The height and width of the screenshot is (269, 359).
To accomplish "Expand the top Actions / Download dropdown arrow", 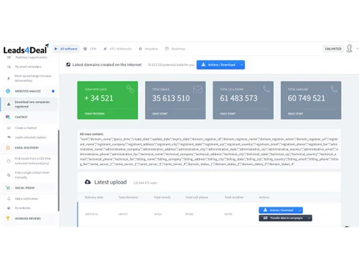I will 242,65.
